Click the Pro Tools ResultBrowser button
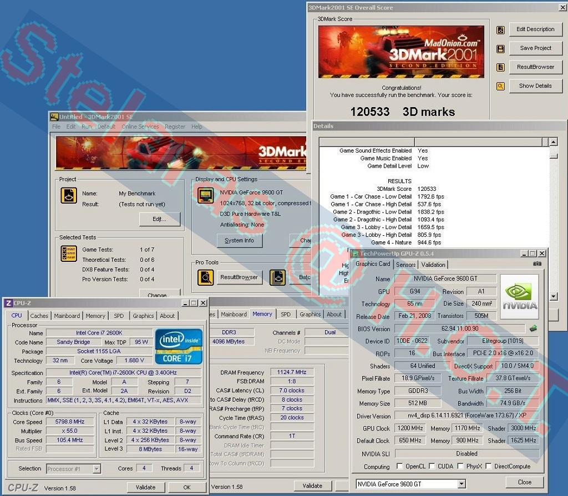The height and width of the screenshot is (496, 568). (x=239, y=277)
